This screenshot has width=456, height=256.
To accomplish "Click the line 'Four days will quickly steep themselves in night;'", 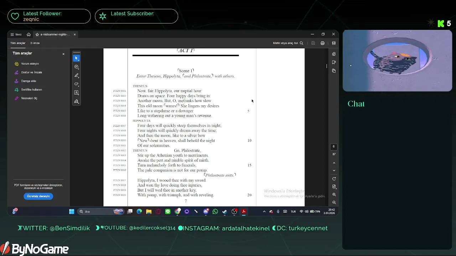I will (180, 126).
